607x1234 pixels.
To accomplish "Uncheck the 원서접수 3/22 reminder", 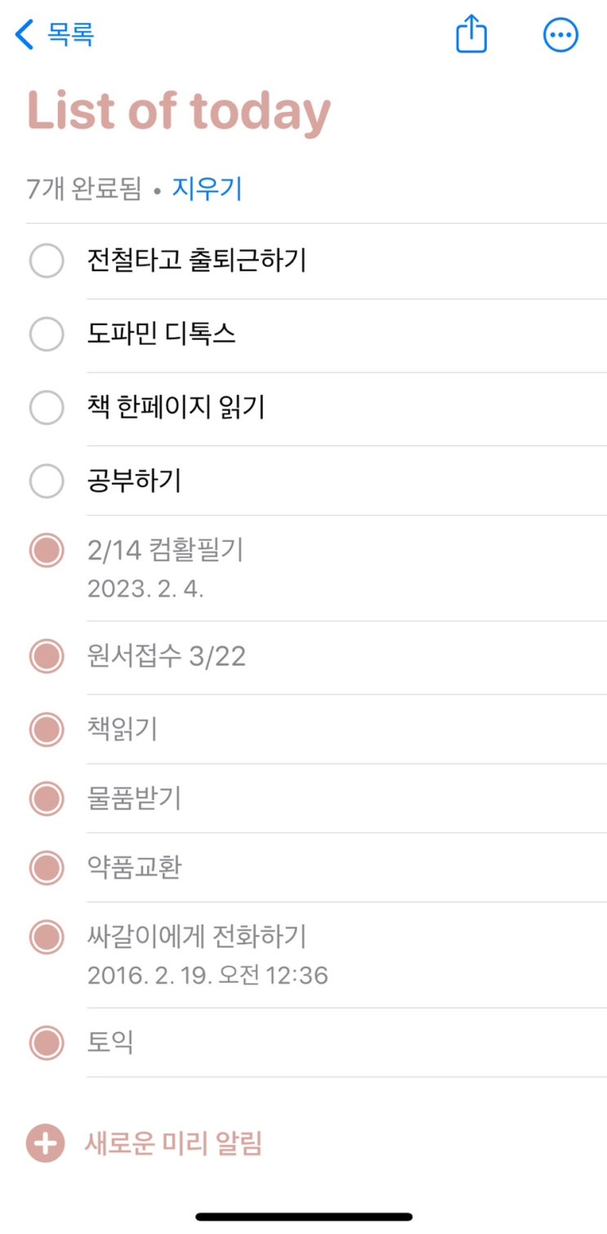I will pyautogui.click(x=47, y=656).
